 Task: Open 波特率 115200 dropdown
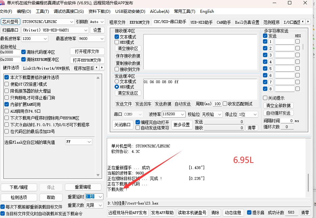tap(173, 114)
